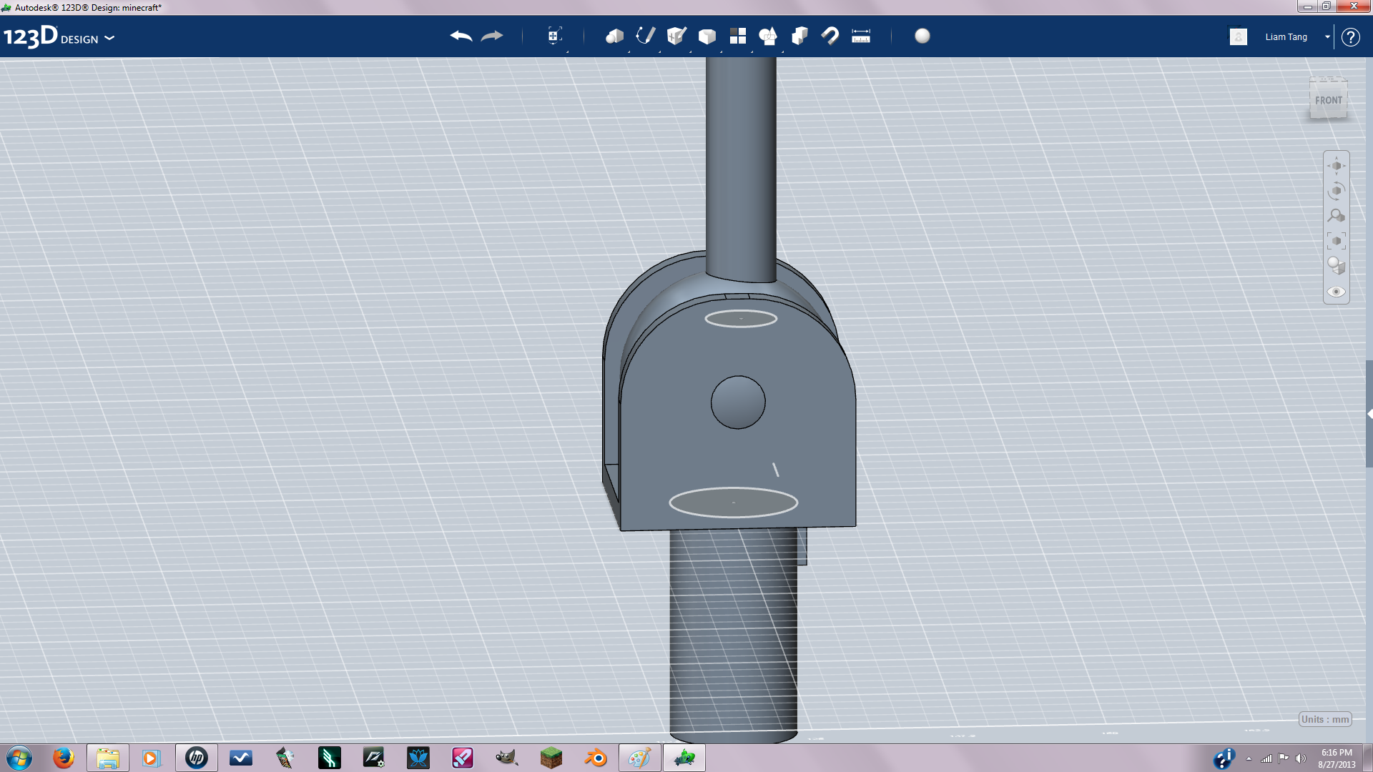The image size is (1373, 772).
Task: Open the Construct tool
Action: click(676, 36)
